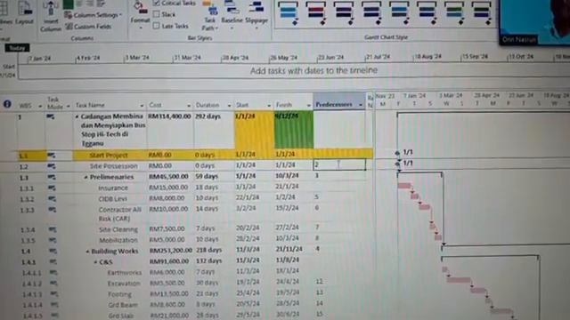Screen dimensions: 570x320
Task: Open the Finish column filter dropdown
Action: [309, 106]
